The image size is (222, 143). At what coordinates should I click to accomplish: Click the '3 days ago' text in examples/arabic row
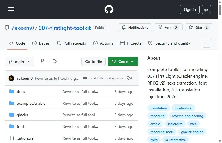coord(124,103)
